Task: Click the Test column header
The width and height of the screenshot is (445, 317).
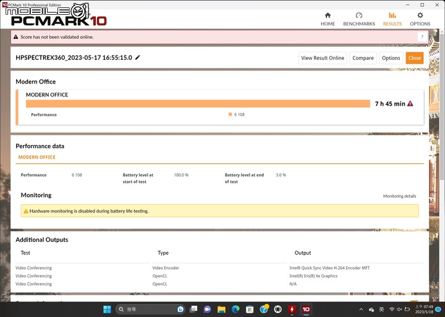Action: (x=25, y=253)
